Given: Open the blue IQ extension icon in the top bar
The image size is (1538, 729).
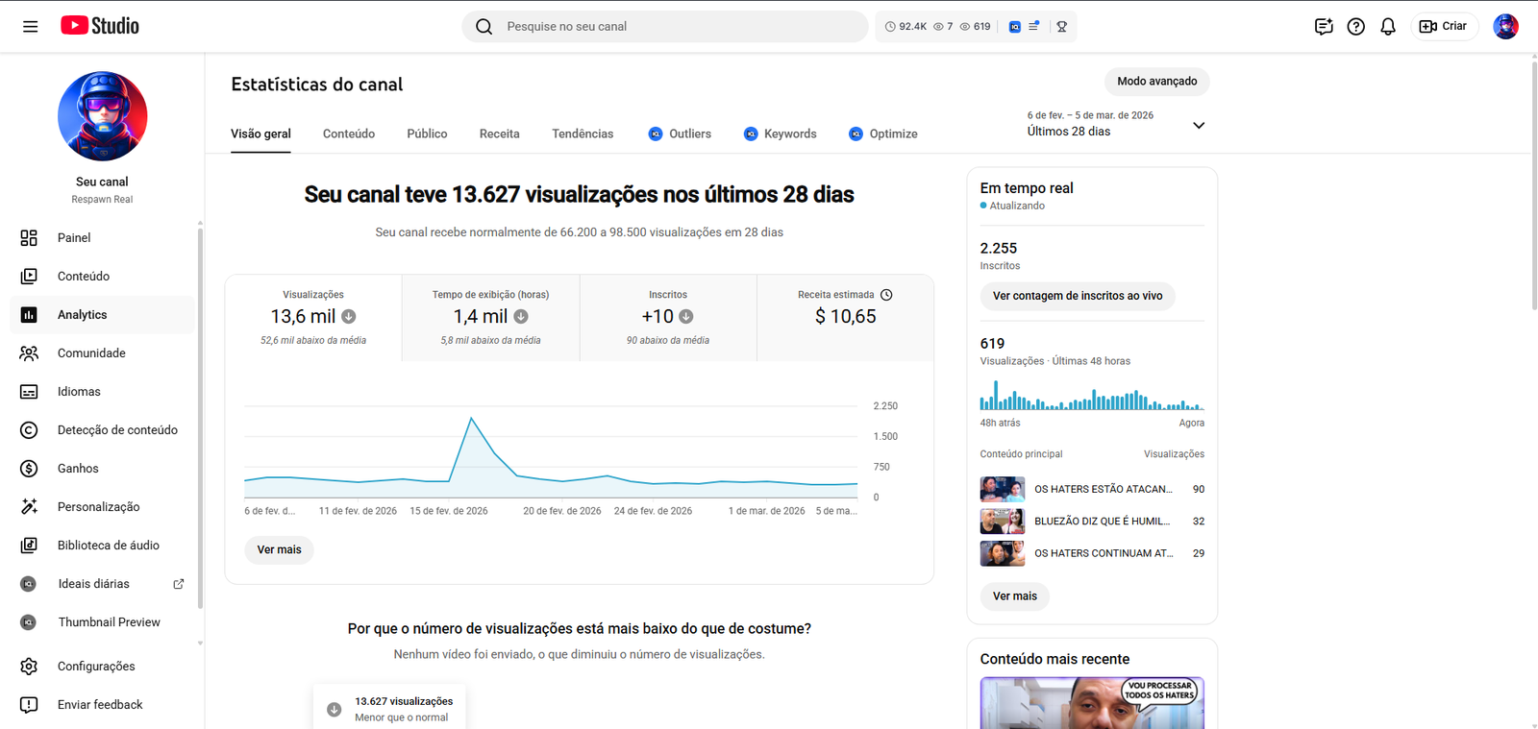Looking at the screenshot, I should point(1014,27).
